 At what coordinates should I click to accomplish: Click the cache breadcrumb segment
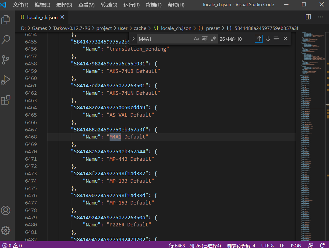tap(140, 28)
